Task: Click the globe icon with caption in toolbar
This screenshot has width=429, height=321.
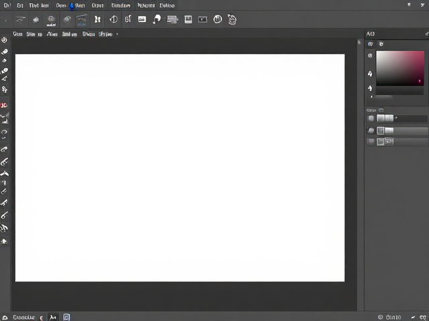Action: pos(51,21)
